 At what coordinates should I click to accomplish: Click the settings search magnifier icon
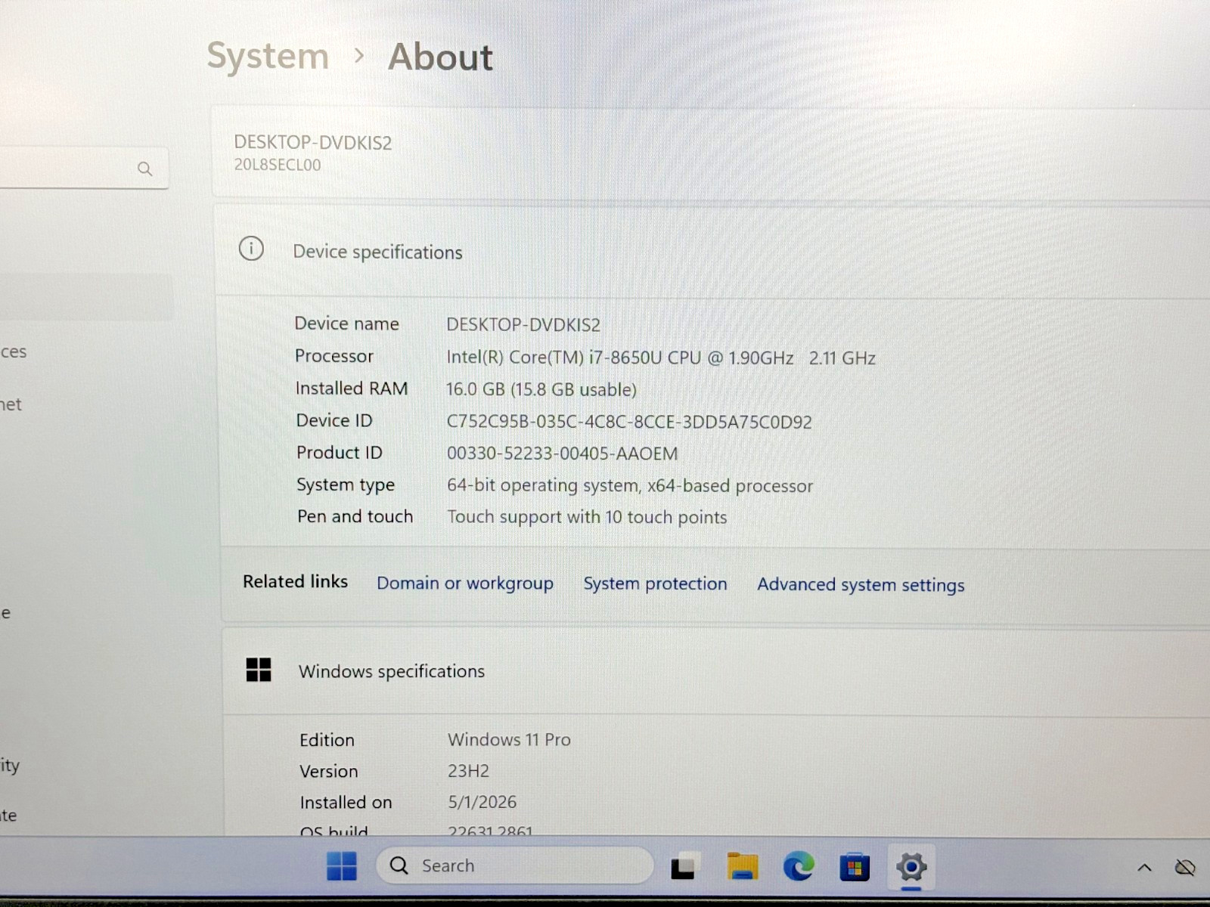point(144,169)
